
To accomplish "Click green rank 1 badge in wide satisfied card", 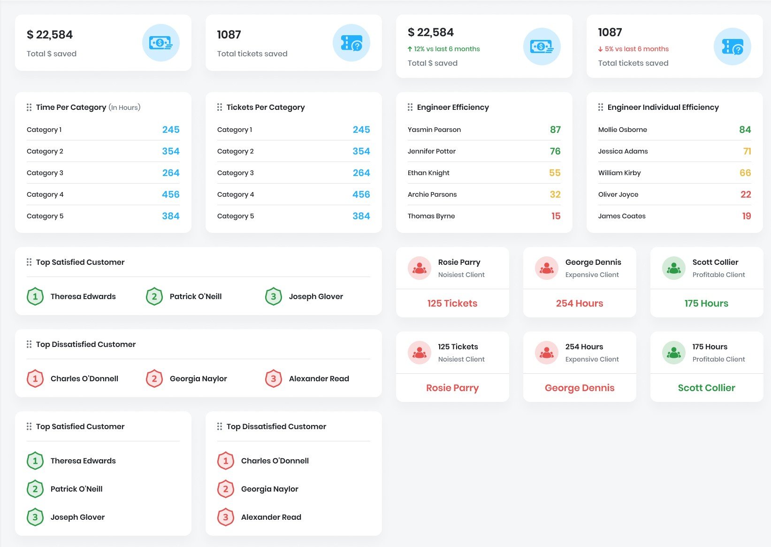I will click(x=35, y=296).
